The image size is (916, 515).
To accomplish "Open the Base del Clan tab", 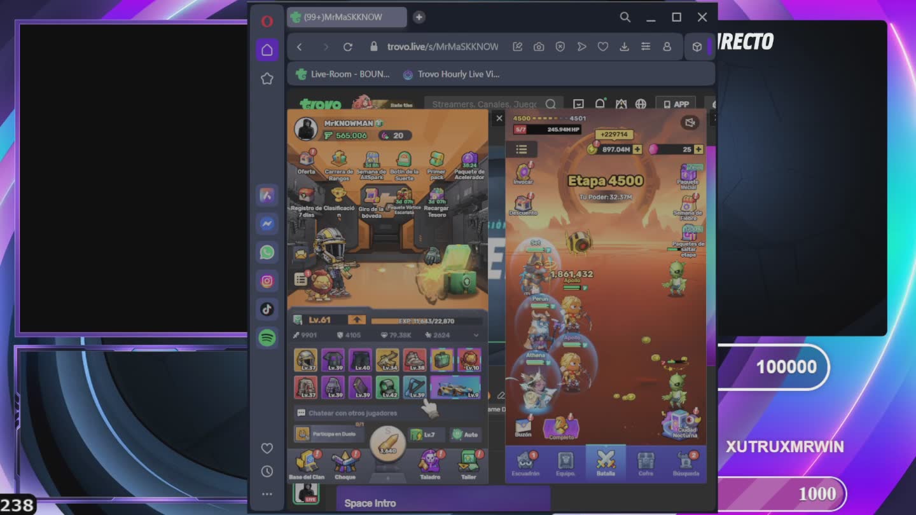I will 307,465.
